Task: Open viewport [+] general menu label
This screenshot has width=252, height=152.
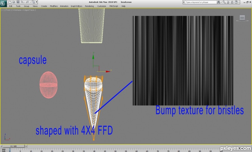Action: point(3,10)
